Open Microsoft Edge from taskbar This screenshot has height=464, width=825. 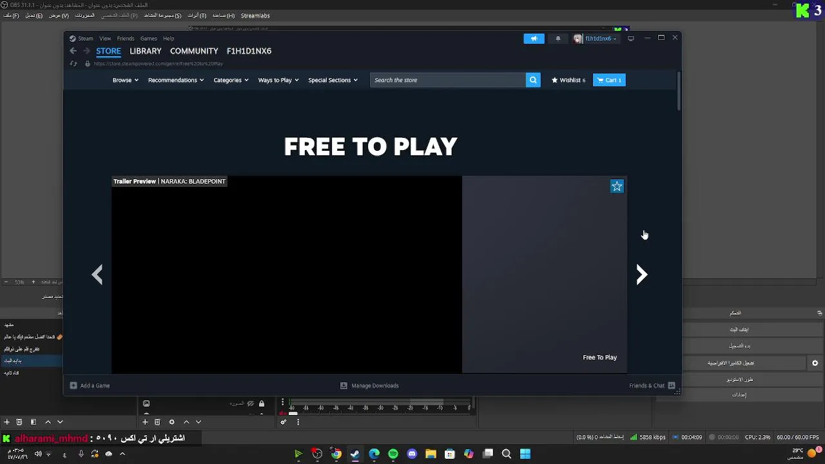374,454
